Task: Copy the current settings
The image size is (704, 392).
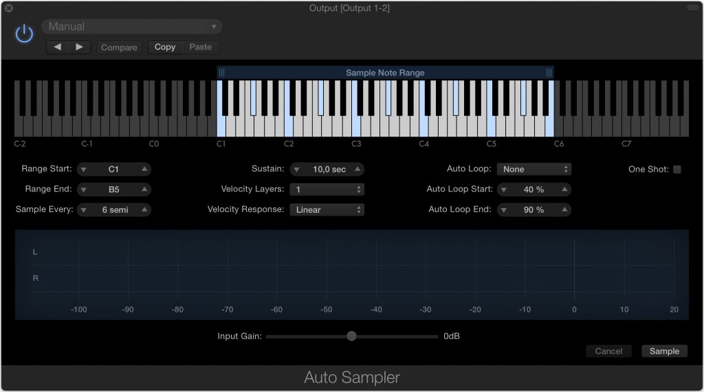Action: (x=165, y=47)
